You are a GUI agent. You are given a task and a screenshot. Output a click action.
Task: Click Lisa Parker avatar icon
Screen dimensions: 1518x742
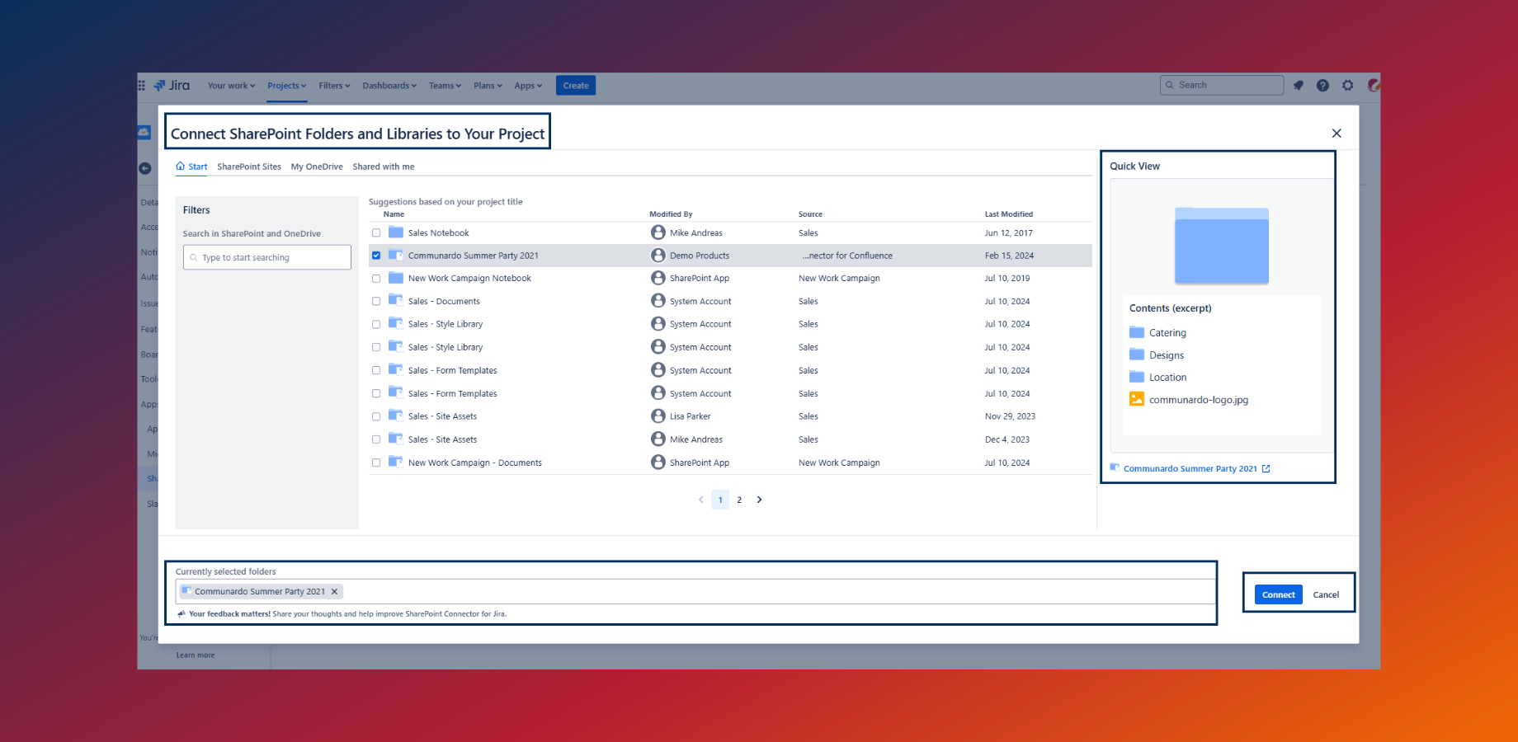(658, 416)
